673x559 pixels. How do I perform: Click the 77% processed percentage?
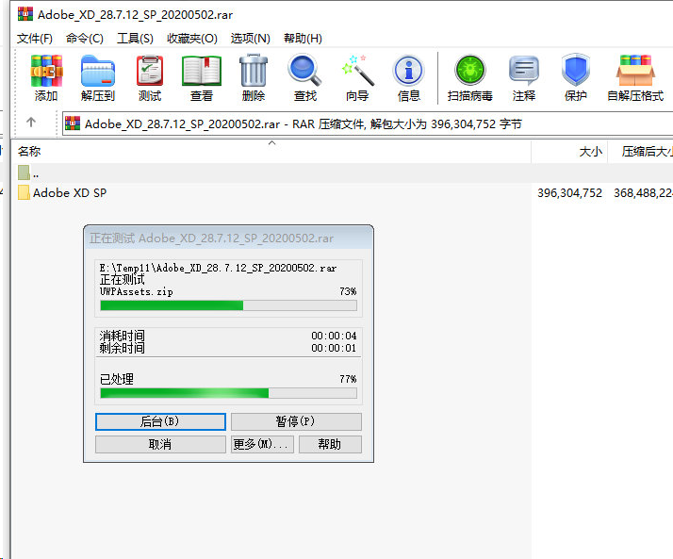click(x=348, y=379)
